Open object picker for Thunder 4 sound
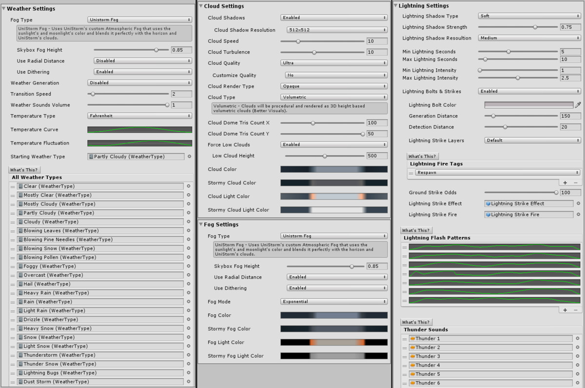The height and width of the screenshot is (388, 585). pos(577,365)
